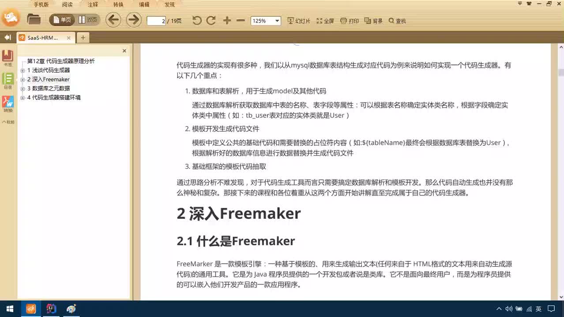564x317 pixels.
Task: Rotate page clockwise
Action: pos(211,20)
